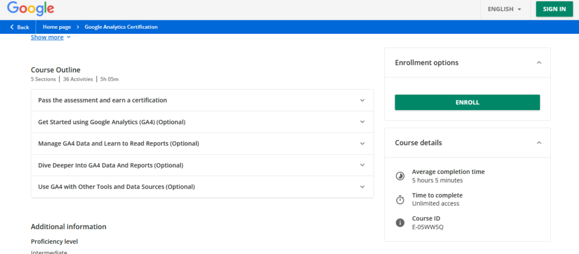579x254 pixels.
Task: Click the breadcrumb separator chevron after Home page
Action: pyautogui.click(x=78, y=27)
